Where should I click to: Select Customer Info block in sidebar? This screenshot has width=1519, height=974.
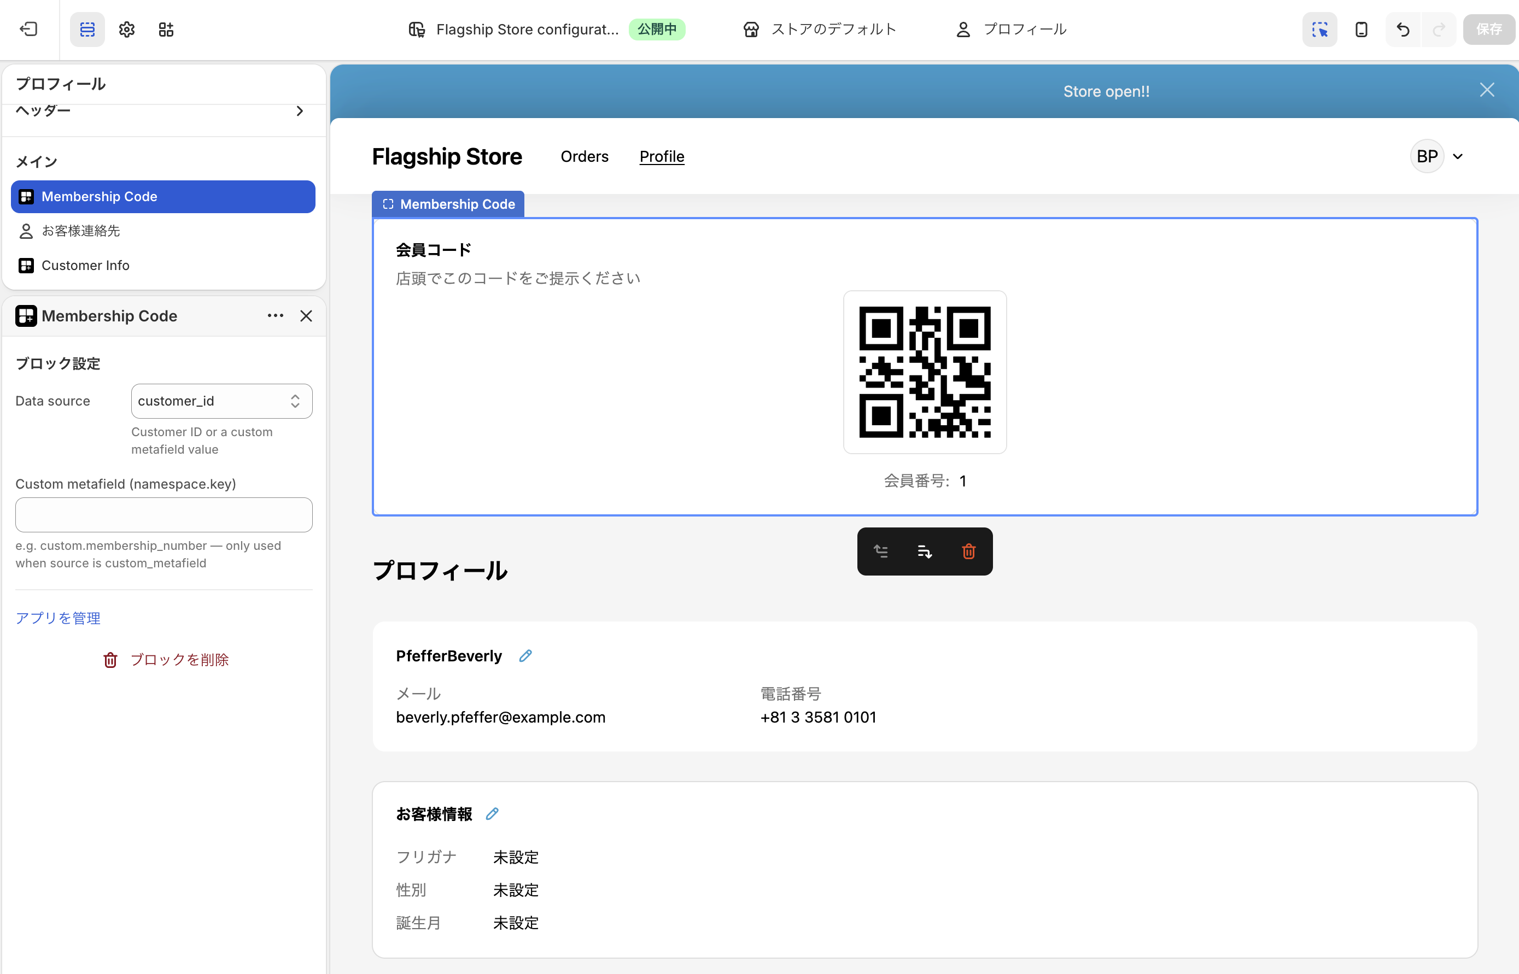point(163,266)
